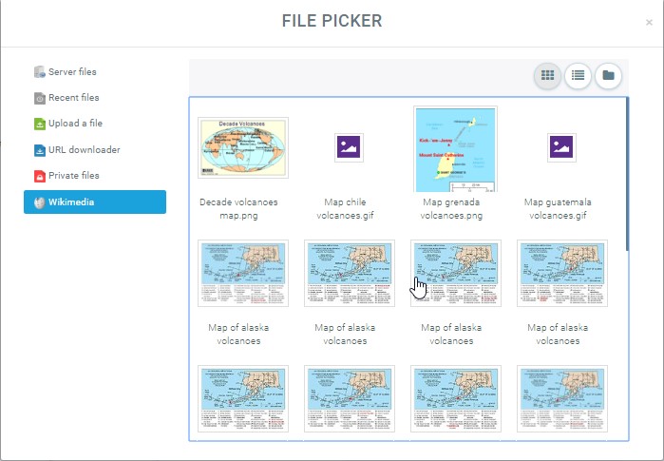Close the File Picker dialog

[649, 22]
